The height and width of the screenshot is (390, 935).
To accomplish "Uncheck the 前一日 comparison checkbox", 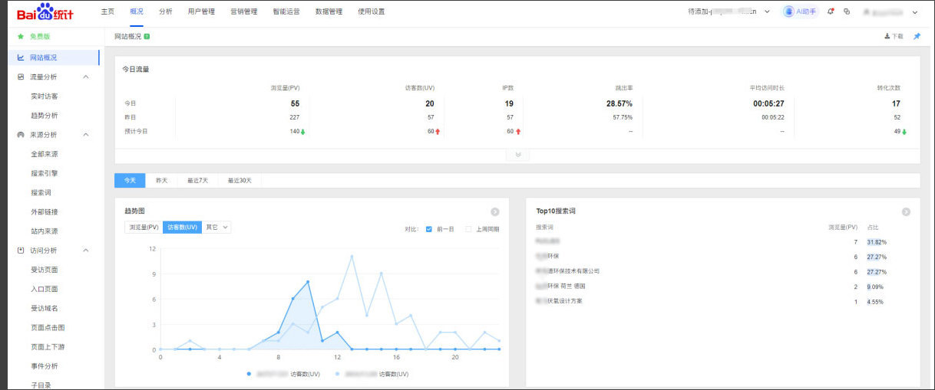I will [x=429, y=228].
